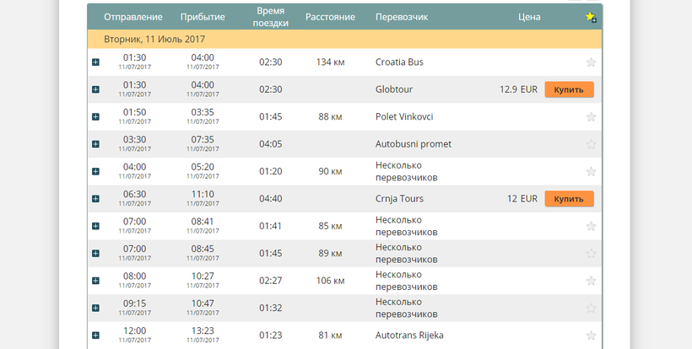This screenshot has height=349, width=692.
Task: Expand details of the Croatia Bus row
Action: pos(95,62)
